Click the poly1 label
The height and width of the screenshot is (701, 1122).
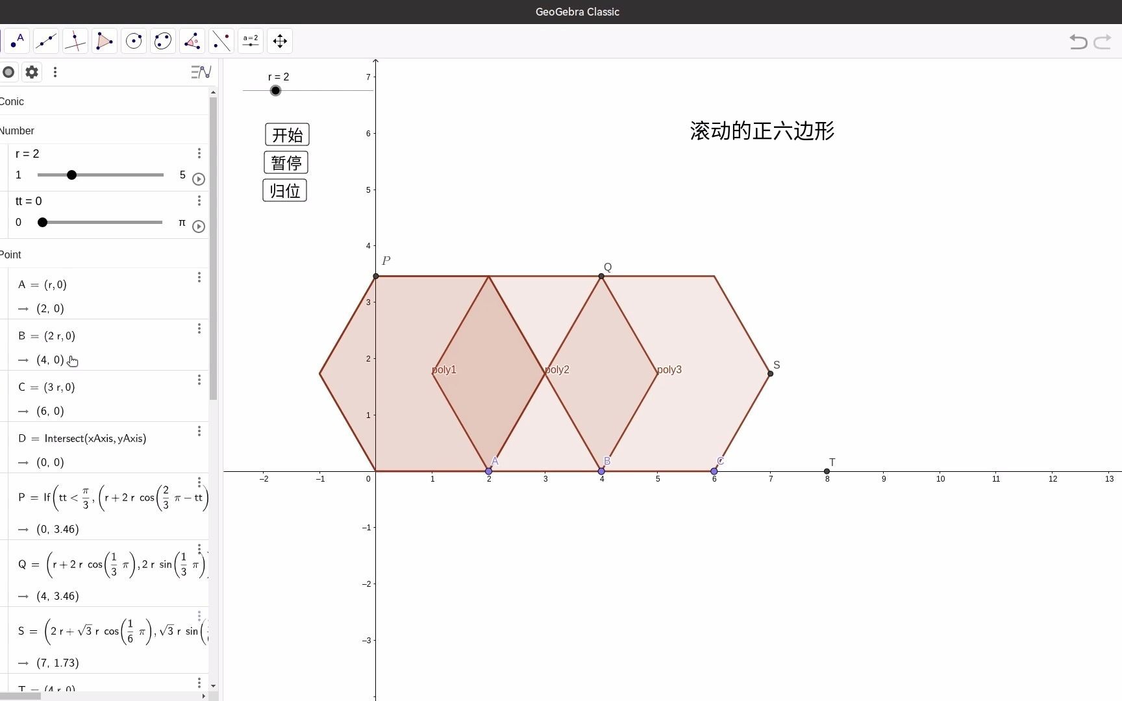(444, 369)
